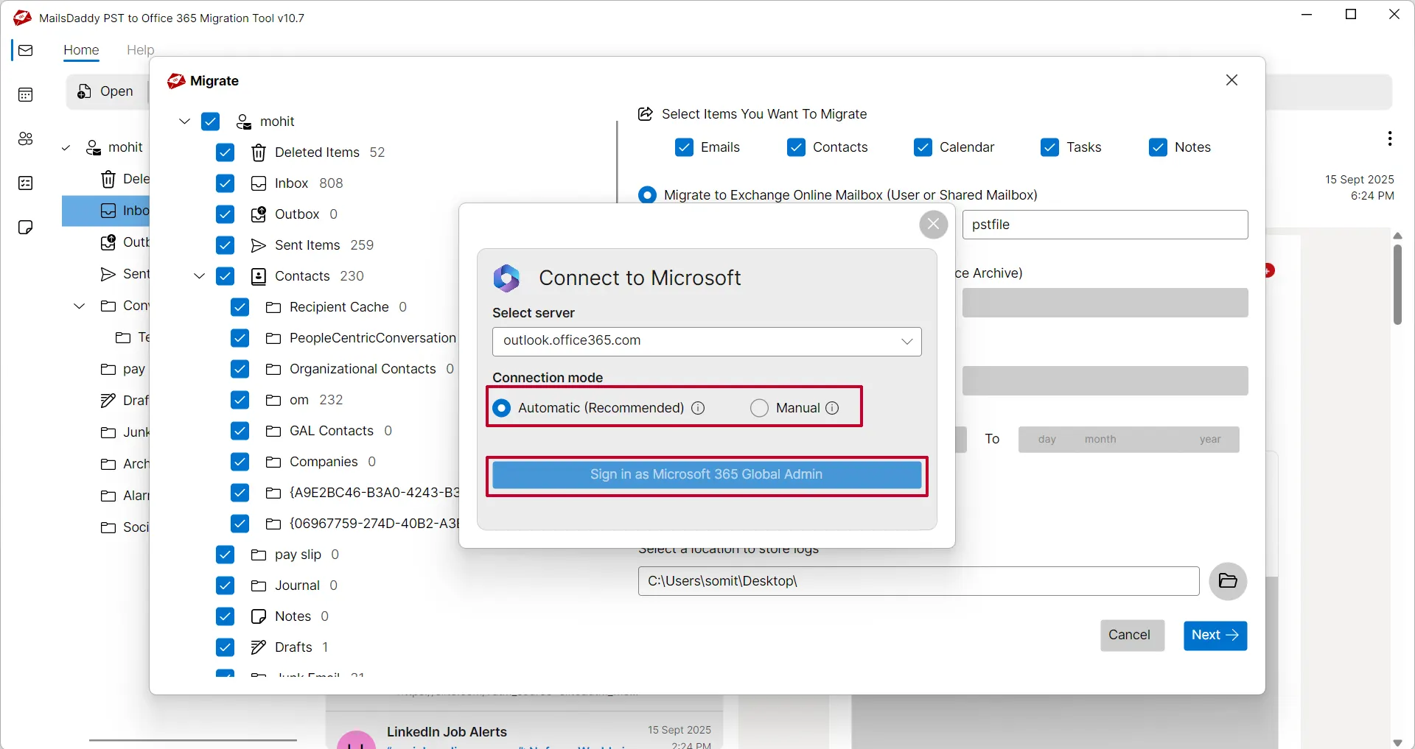
Task: Open the Calendar view in the sidebar
Action: [26, 94]
